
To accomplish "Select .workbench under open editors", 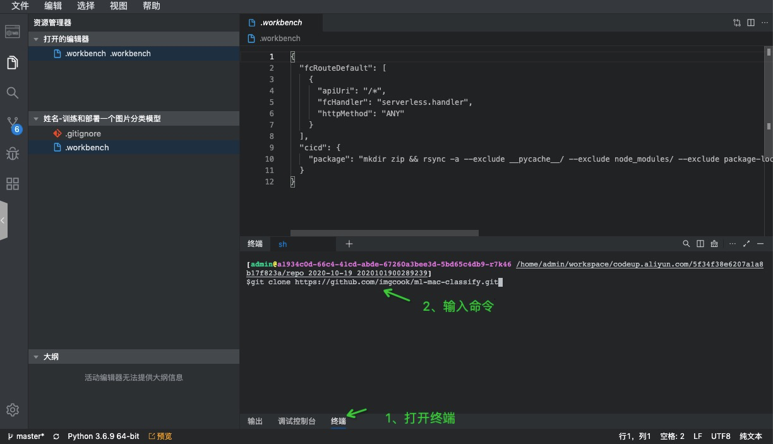I will click(134, 54).
